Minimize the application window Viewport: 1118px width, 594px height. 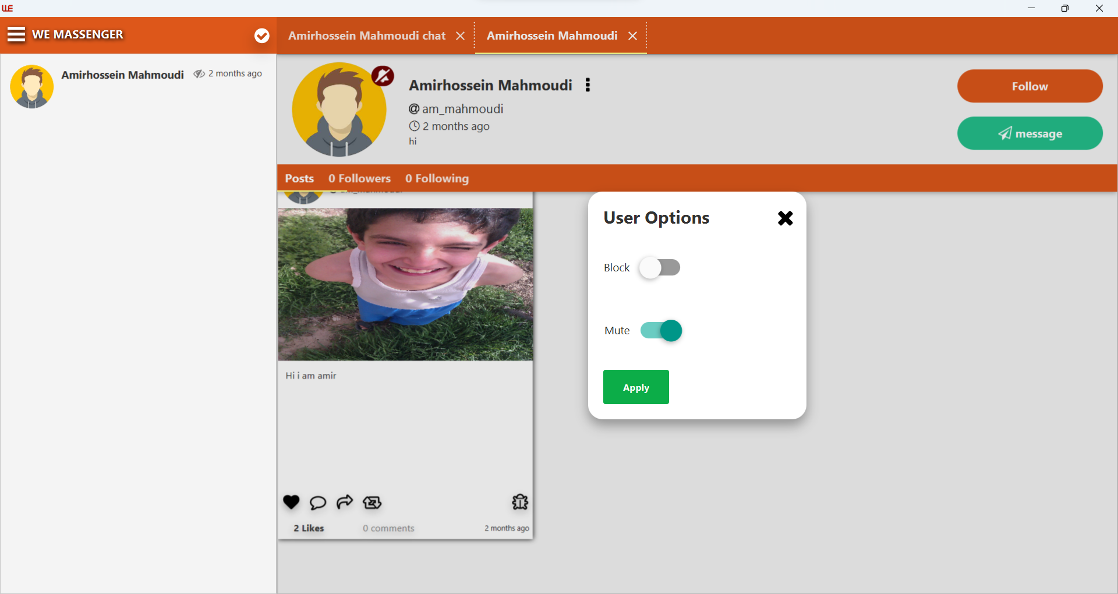(x=1031, y=8)
